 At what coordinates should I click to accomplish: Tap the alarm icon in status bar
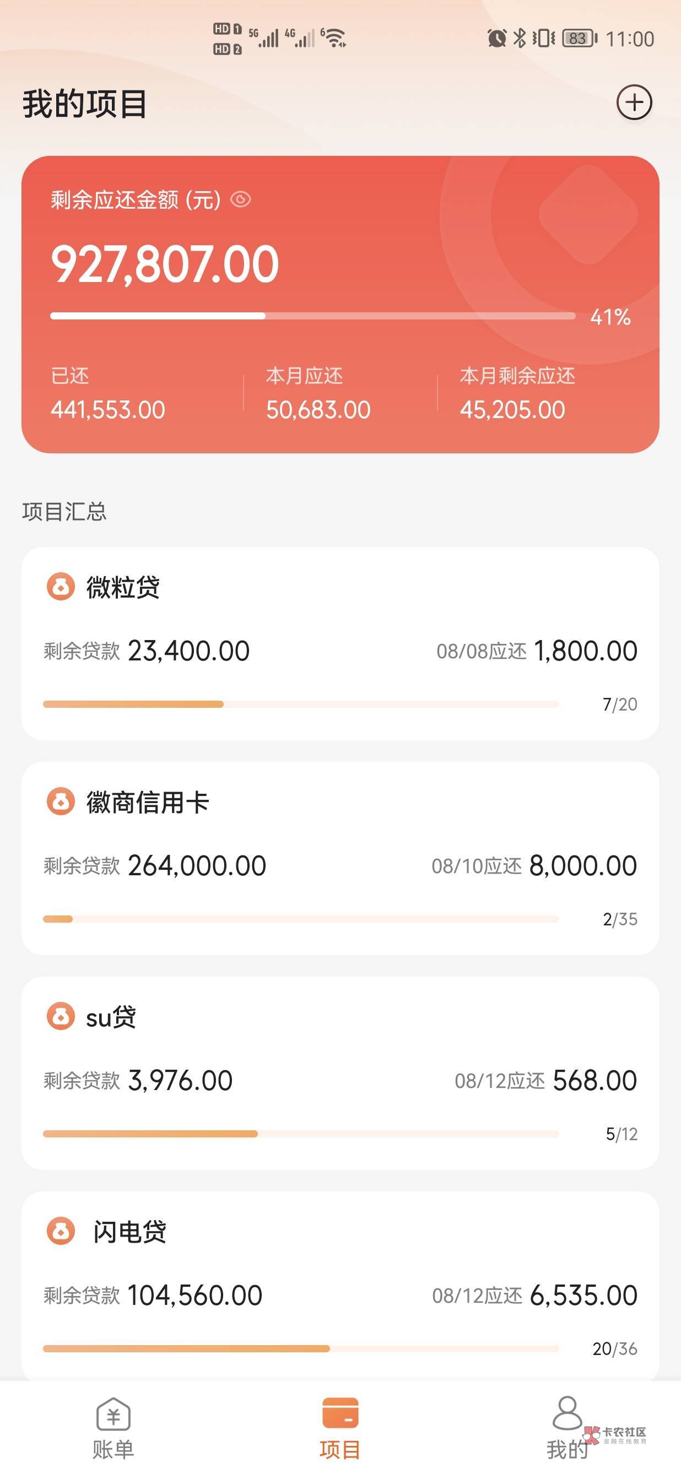[x=496, y=39]
